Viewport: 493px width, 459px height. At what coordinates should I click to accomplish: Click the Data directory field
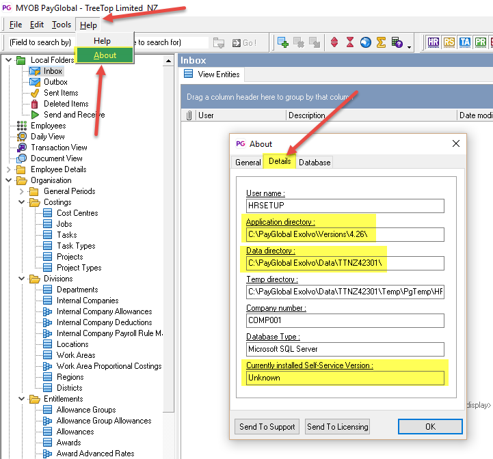[x=345, y=263]
